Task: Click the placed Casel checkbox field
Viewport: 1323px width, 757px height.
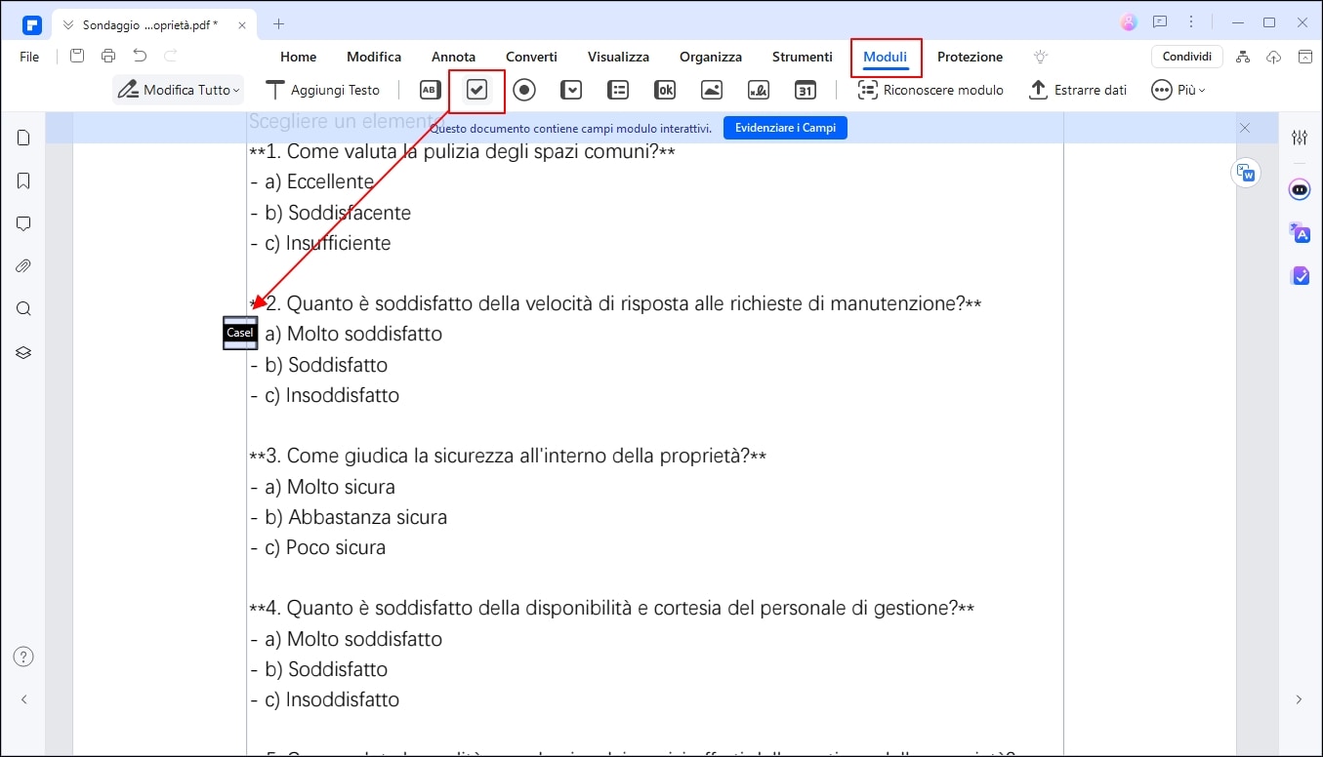Action: click(x=240, y=333)
